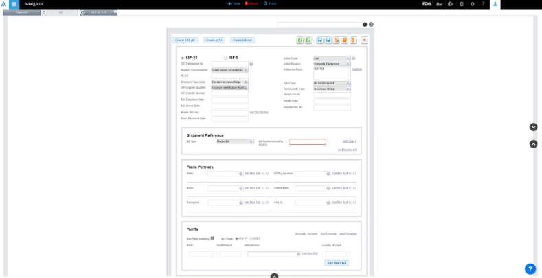Open the settings gear in top bar

tap(472, 4)
